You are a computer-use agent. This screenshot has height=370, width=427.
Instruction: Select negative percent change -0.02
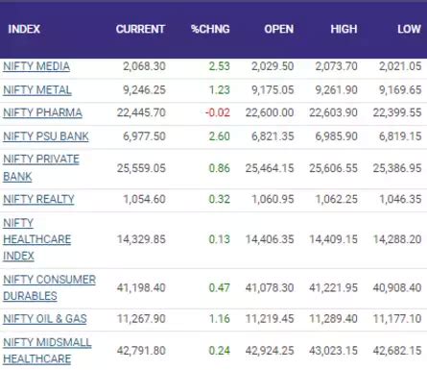click(x=218, y=112)
